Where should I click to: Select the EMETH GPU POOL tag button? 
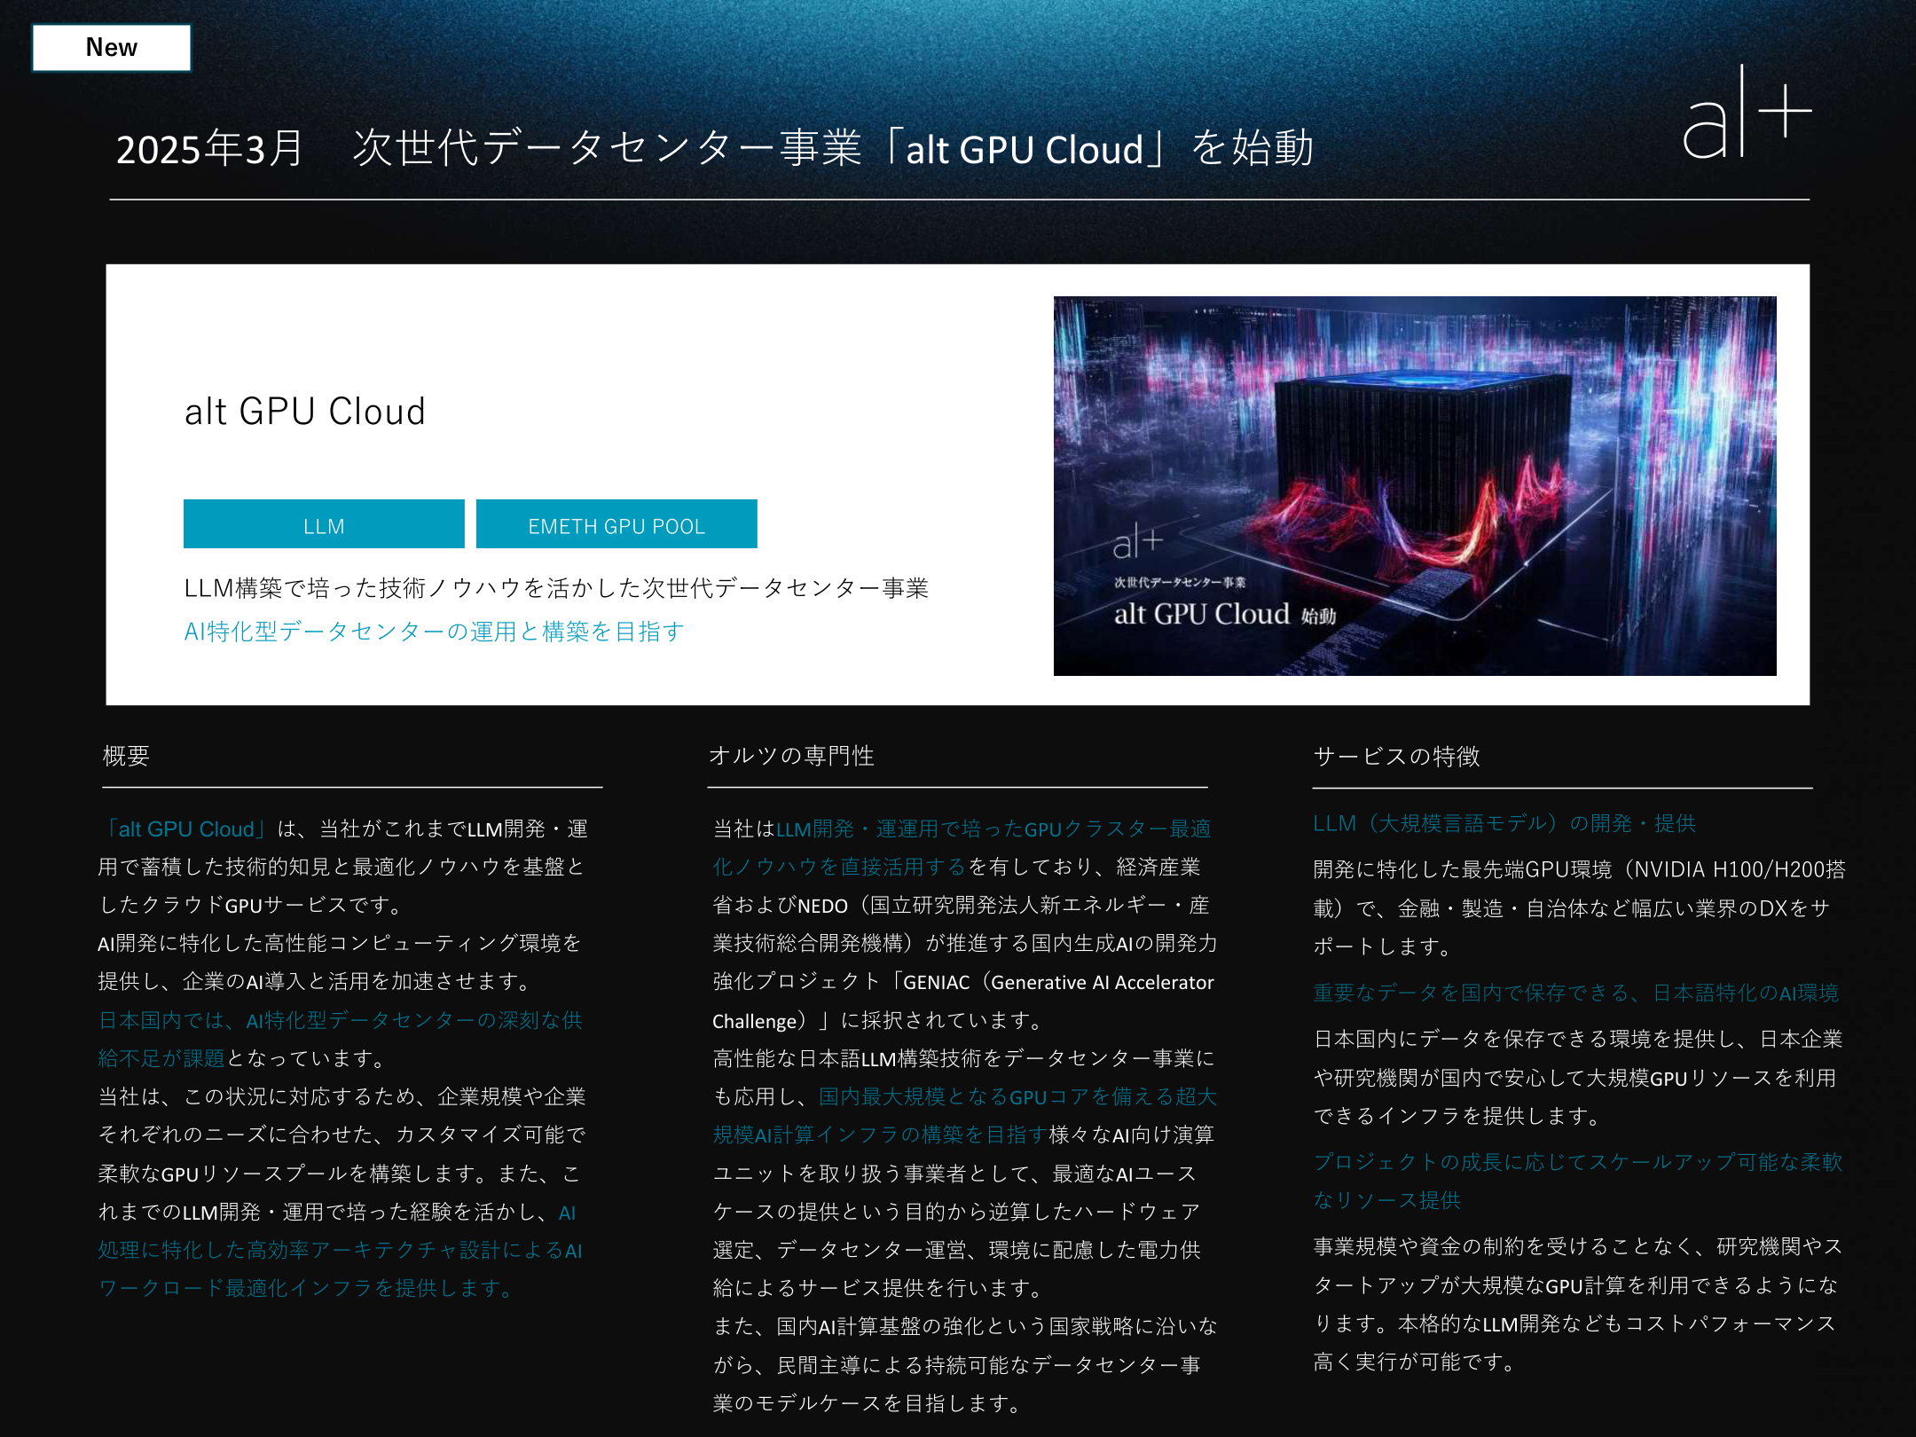tap(616, 525)
